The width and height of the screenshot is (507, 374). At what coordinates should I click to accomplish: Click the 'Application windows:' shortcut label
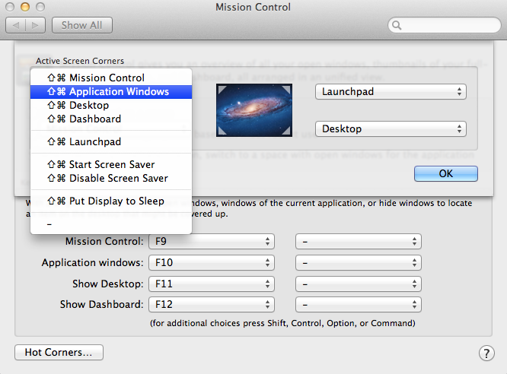pos(92,262)
